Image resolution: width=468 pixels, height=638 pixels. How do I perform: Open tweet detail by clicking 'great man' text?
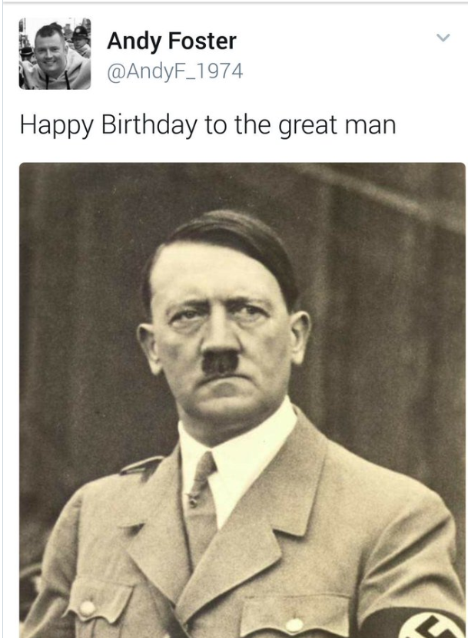point(337,126)
